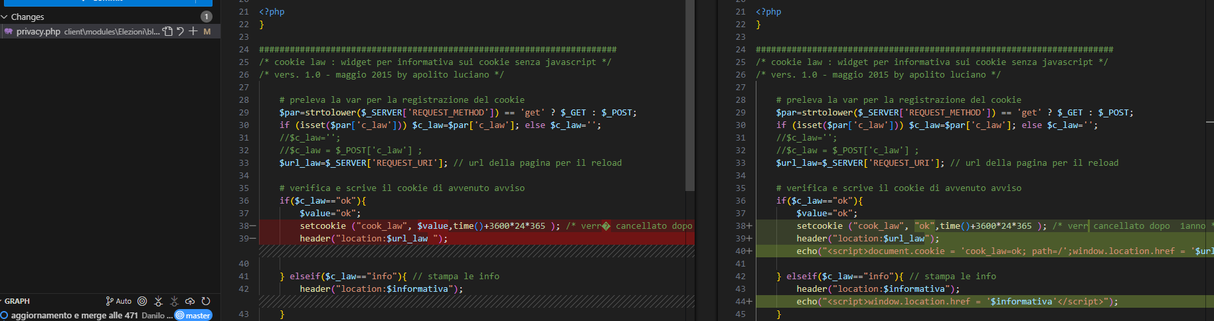Click added line 44 plus marker
Screen dimensions: 1214x321
pos(749,301)
